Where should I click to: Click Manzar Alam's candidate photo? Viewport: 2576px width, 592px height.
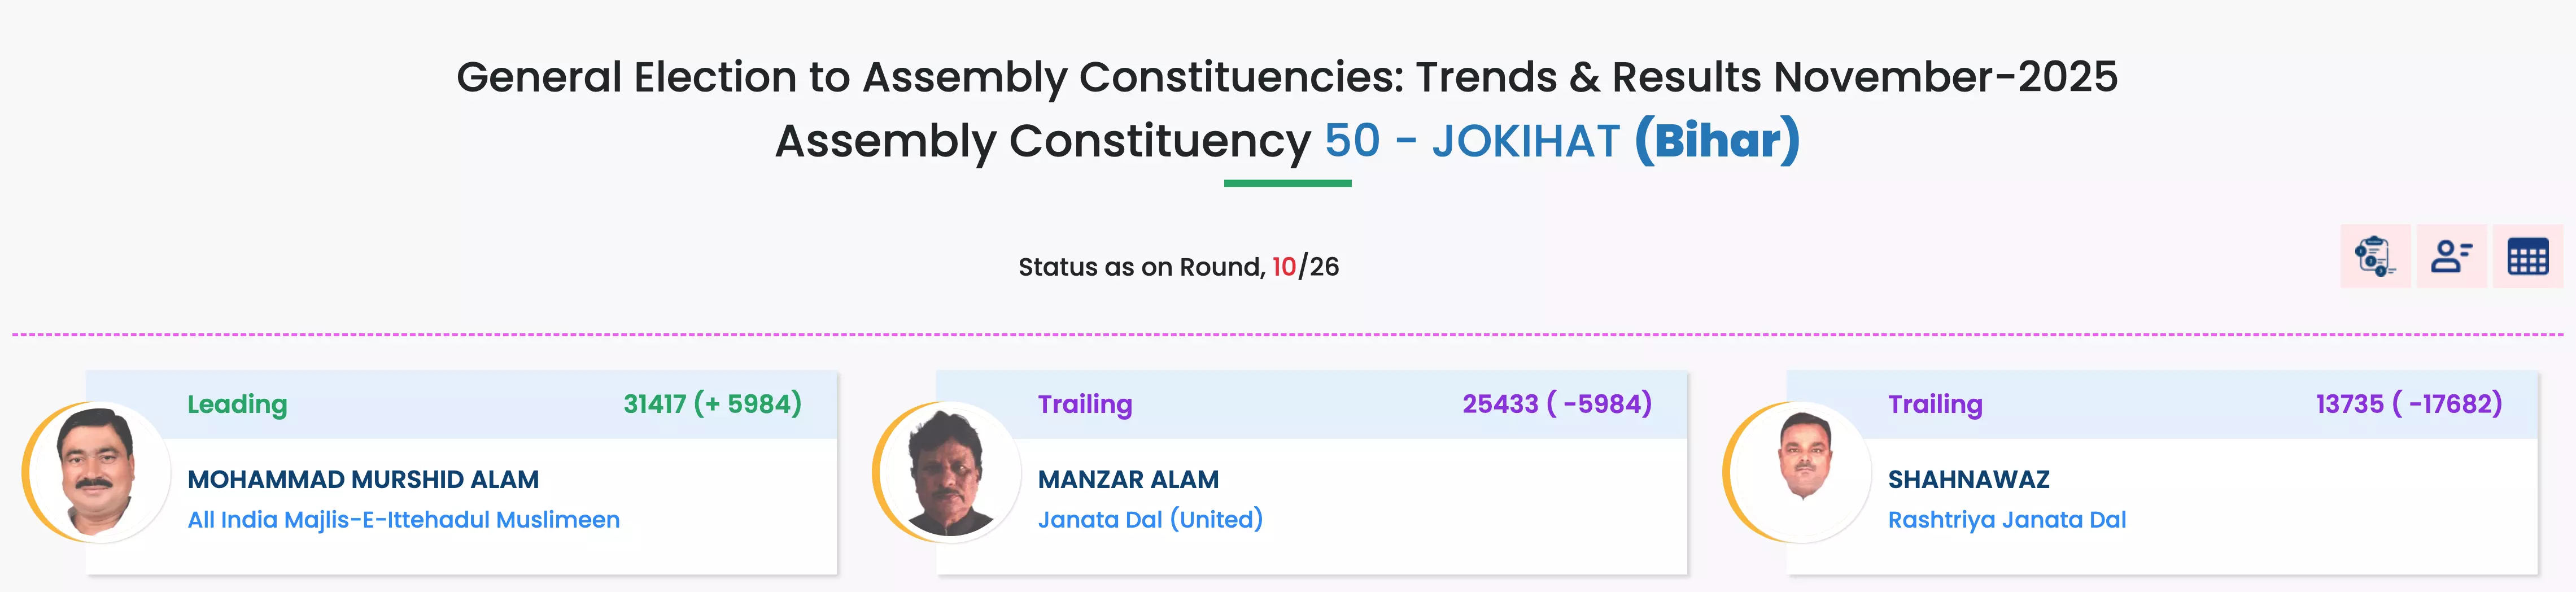click(x=946, y=472)
